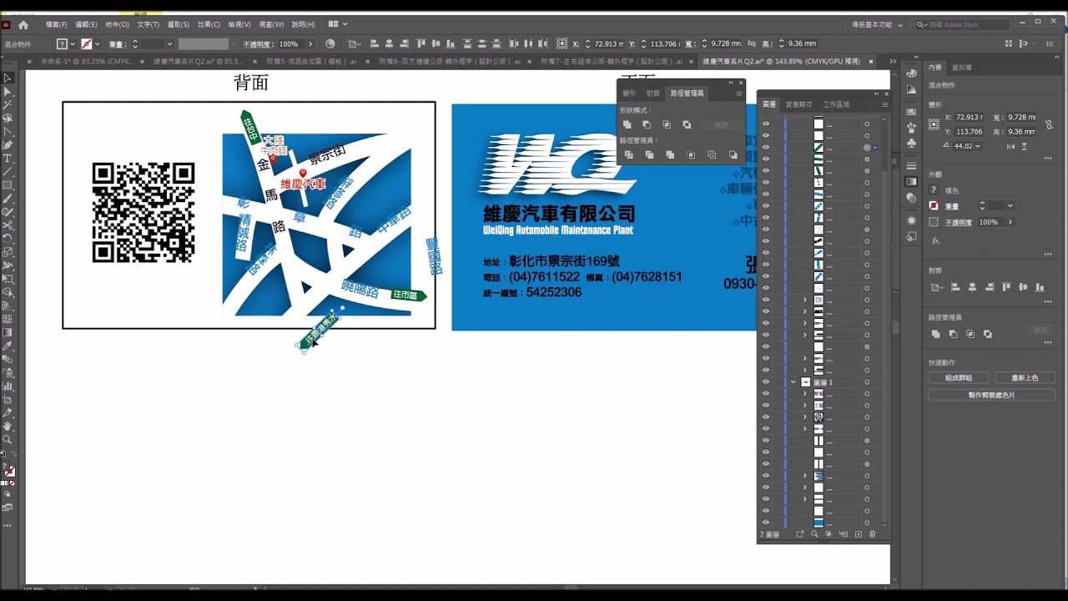Click Flip Horizontal in the Properties panel
Viewport: 1068px width, 601px height.
point(1010,146)
